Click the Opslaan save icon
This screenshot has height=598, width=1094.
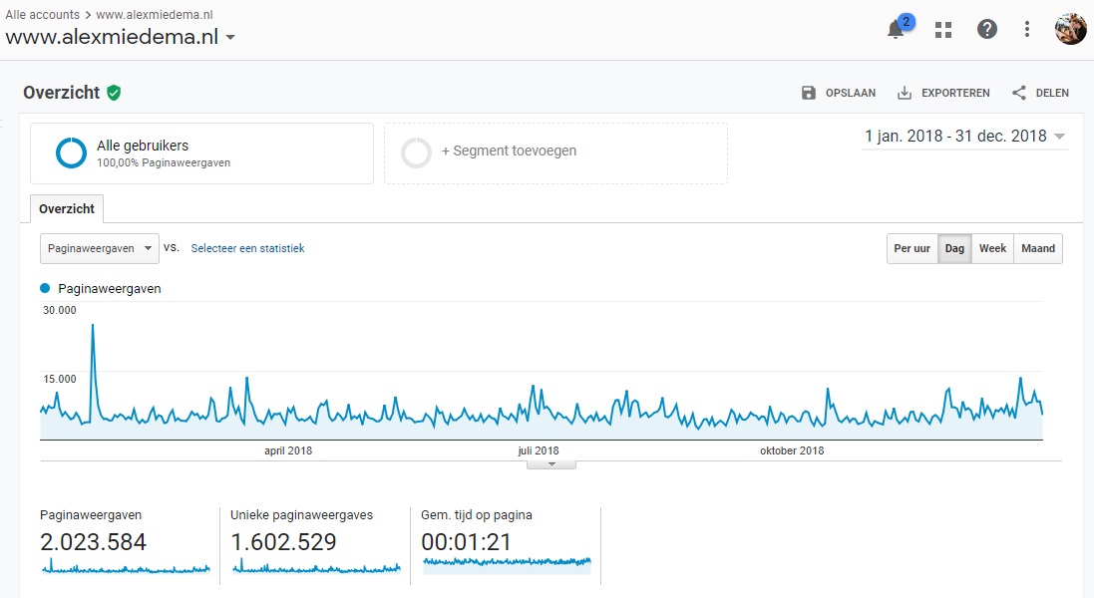coord(809,93)
